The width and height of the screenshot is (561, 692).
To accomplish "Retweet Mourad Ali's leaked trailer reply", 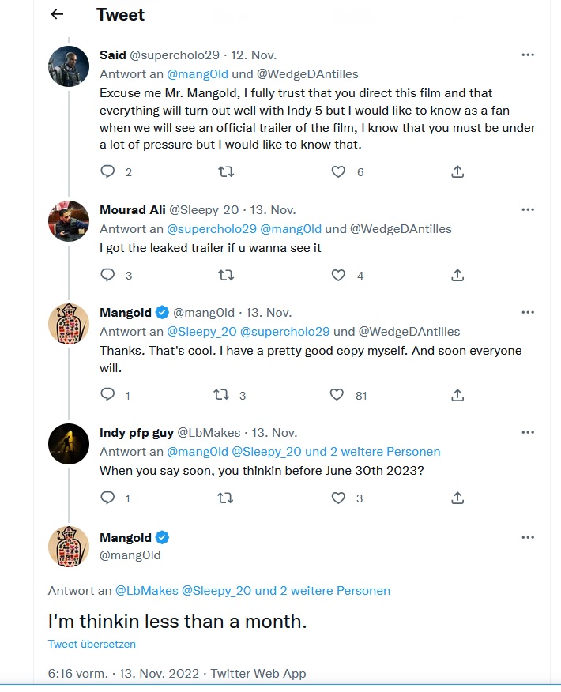I will point(225,275).
